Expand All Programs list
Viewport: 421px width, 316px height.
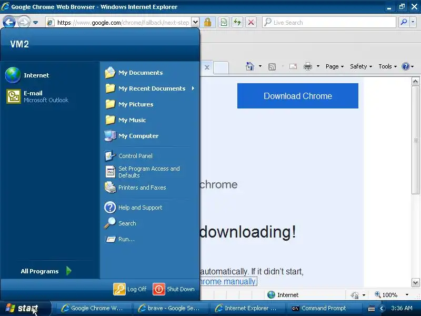[46, 271]
